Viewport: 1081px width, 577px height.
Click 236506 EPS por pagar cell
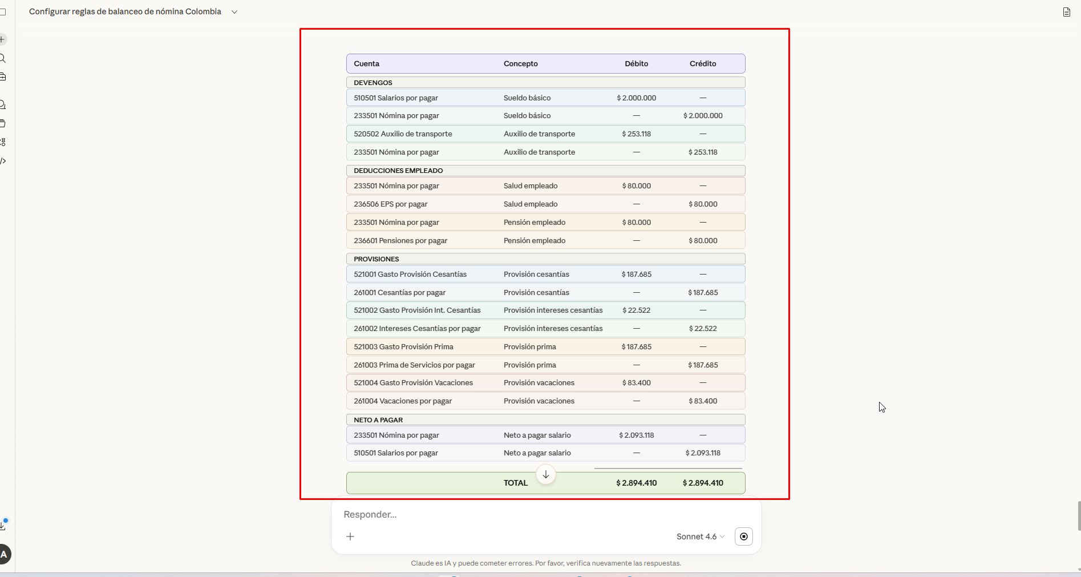(x=391, y=204)
